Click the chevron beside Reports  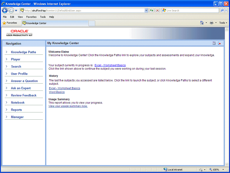(6, 110)
